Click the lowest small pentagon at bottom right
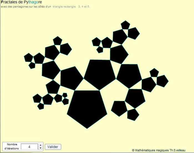The image size is (194, 153). 133,114
